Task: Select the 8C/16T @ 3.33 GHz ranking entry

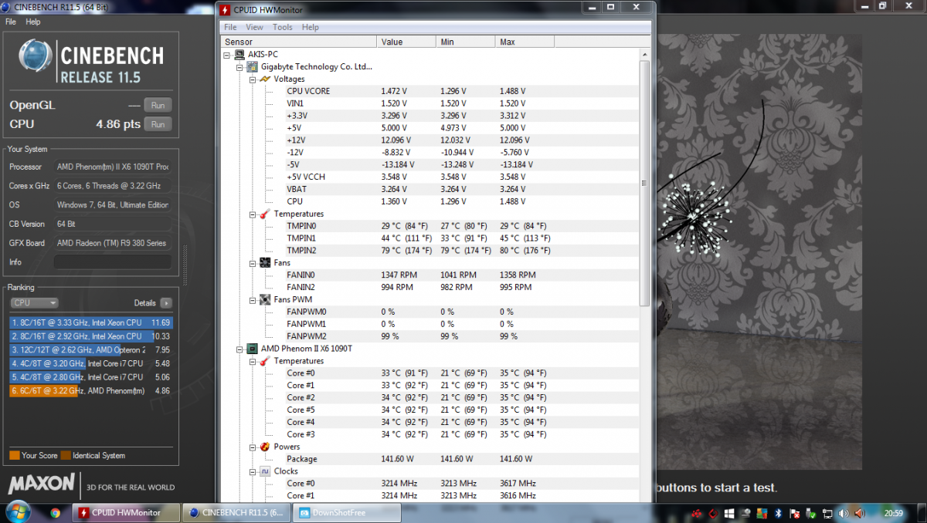Action: pyautogui.click(x=91, y=322)
